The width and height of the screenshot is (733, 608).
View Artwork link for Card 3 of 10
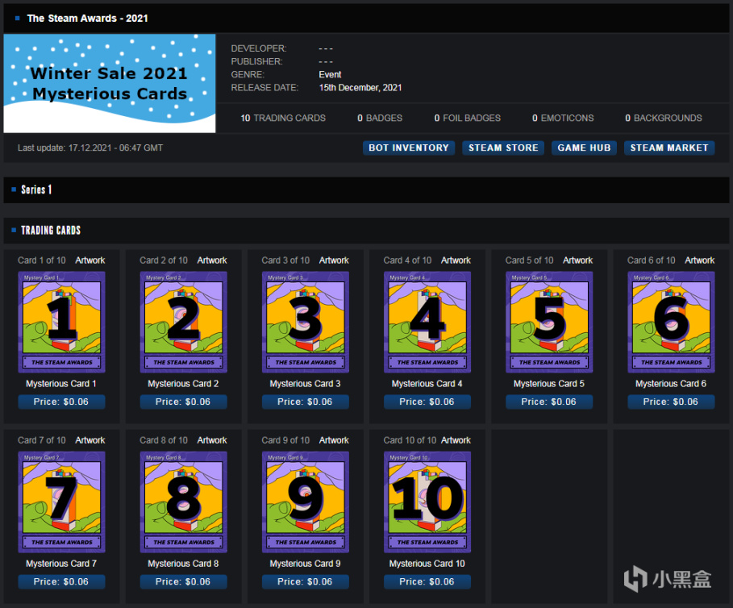click(x=334, y=260)
